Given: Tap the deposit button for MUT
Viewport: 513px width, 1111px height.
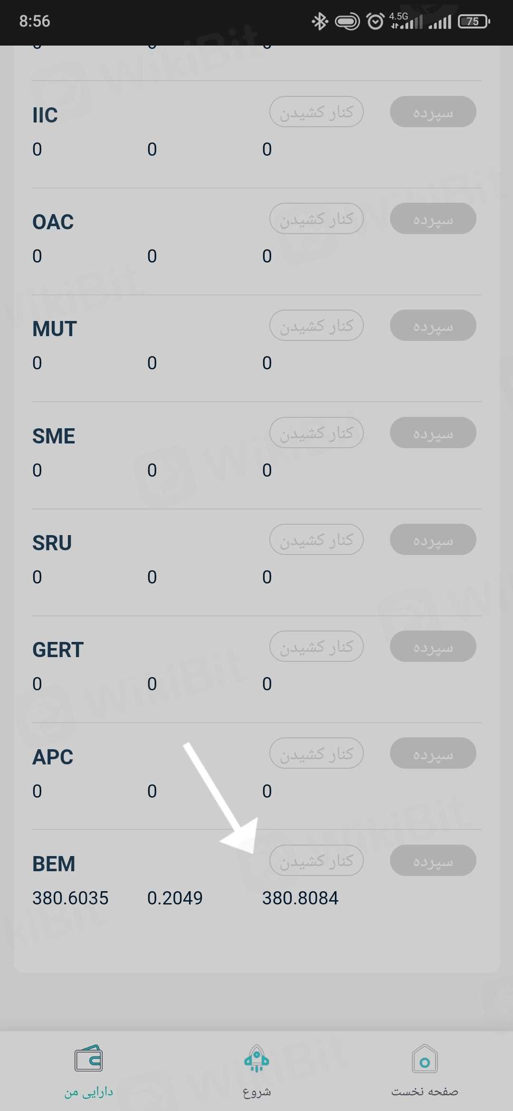Looking at the screenshot, I should click(433, 326).
